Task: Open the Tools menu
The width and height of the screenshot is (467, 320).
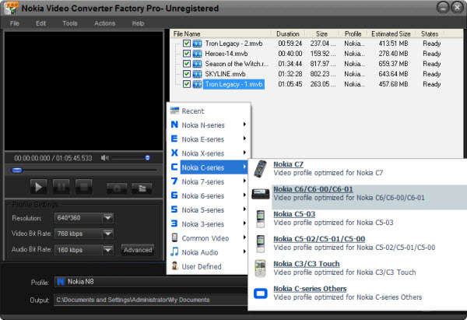Action: [x=70, y=23]
